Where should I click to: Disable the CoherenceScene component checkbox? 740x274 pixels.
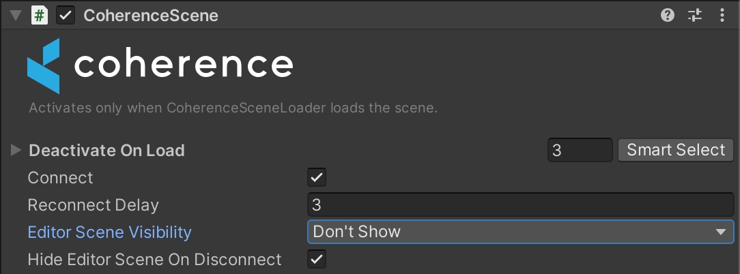(x=66, y=15)
